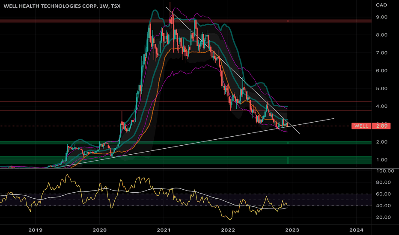Click the 2021 time axis label
This screenshot has width=399, height=235.
tap(164, 230)
